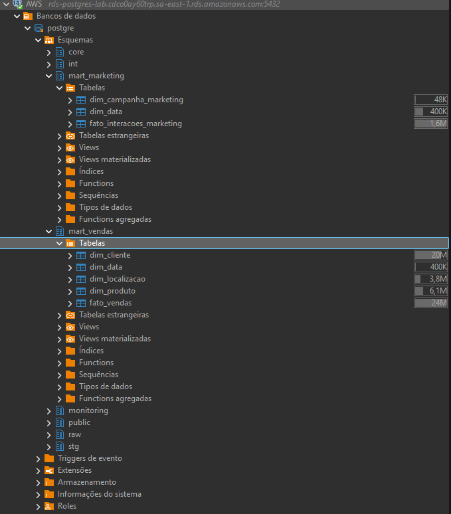Expand the Triggers de evento node

[x=38, y=458]
